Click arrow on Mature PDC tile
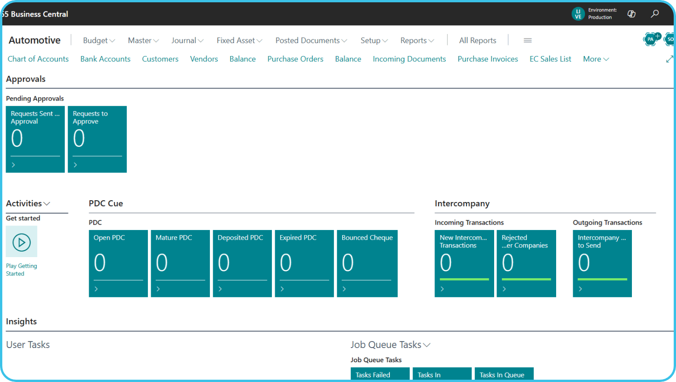The height and width of the screenshot is (382, 676). coord(158,289)
